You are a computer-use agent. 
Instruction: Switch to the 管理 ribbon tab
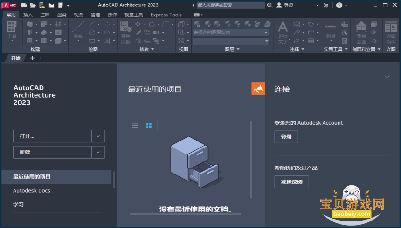click(x=96, y=15)
